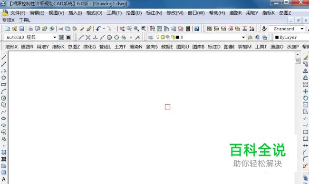The width and height of the screenshot is (309, 184).
Task: Click the black ByLayer color swatch
Action: point(277,37)
